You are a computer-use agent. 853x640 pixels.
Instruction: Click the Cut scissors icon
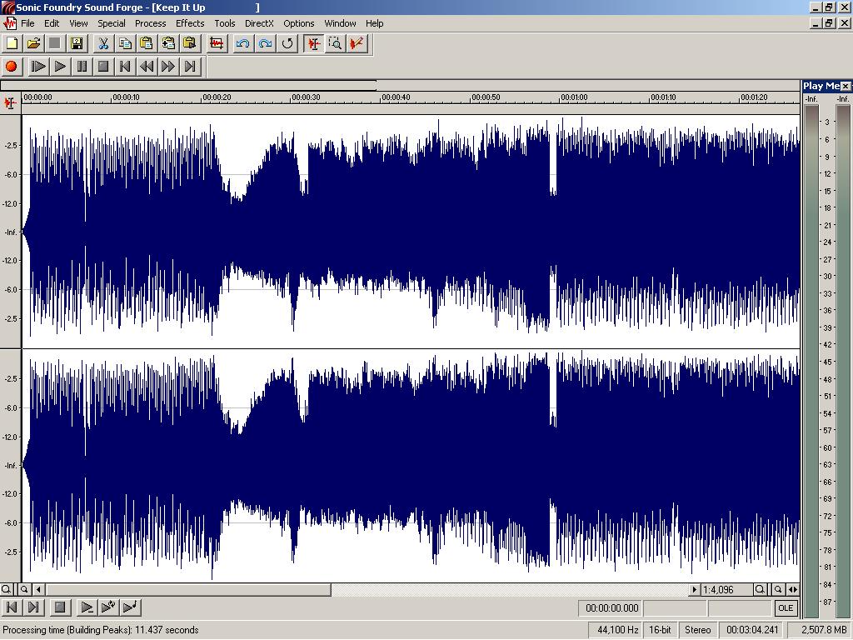[103, 43]
